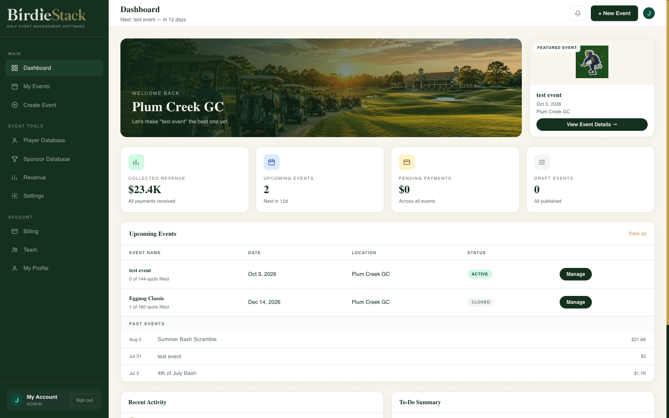Click the Pending Payments card icon
The height and width of the screenshot is (418, 669).
pos(407,162)
